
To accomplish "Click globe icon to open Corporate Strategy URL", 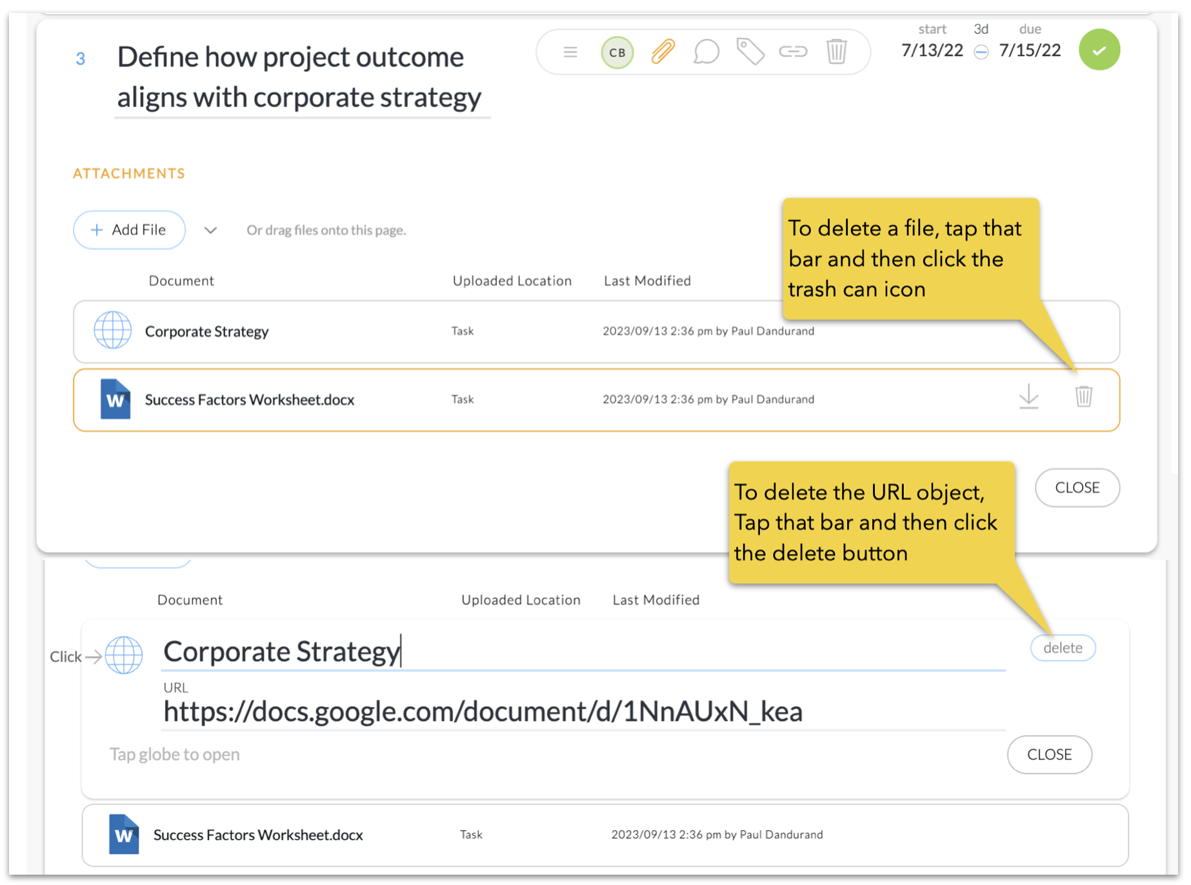I will [124, 655].
